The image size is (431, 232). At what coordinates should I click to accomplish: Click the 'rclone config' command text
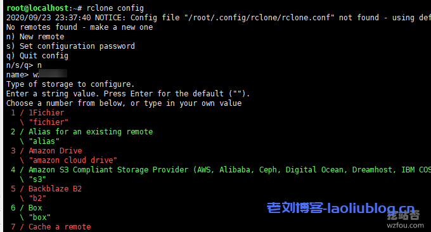tap(115, 8)
